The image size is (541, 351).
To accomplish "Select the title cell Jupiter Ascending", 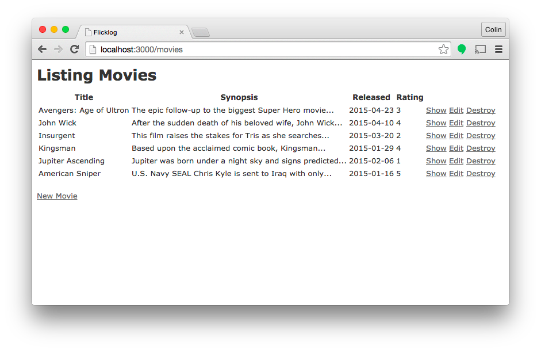I will click(x=71, y=161).
